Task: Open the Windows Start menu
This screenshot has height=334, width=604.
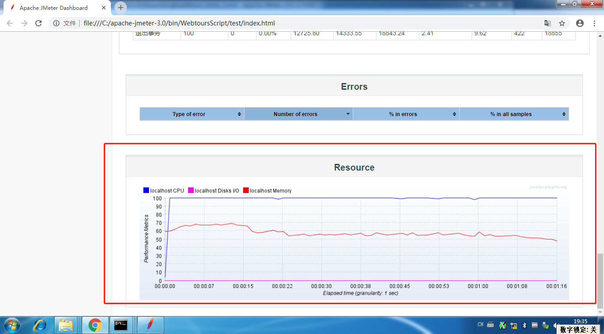Action: click(x=11, y=325)
